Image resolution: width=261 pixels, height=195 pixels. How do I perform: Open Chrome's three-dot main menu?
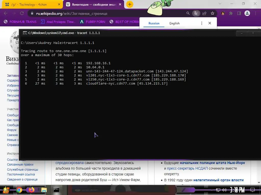click(x=255, y=13)
